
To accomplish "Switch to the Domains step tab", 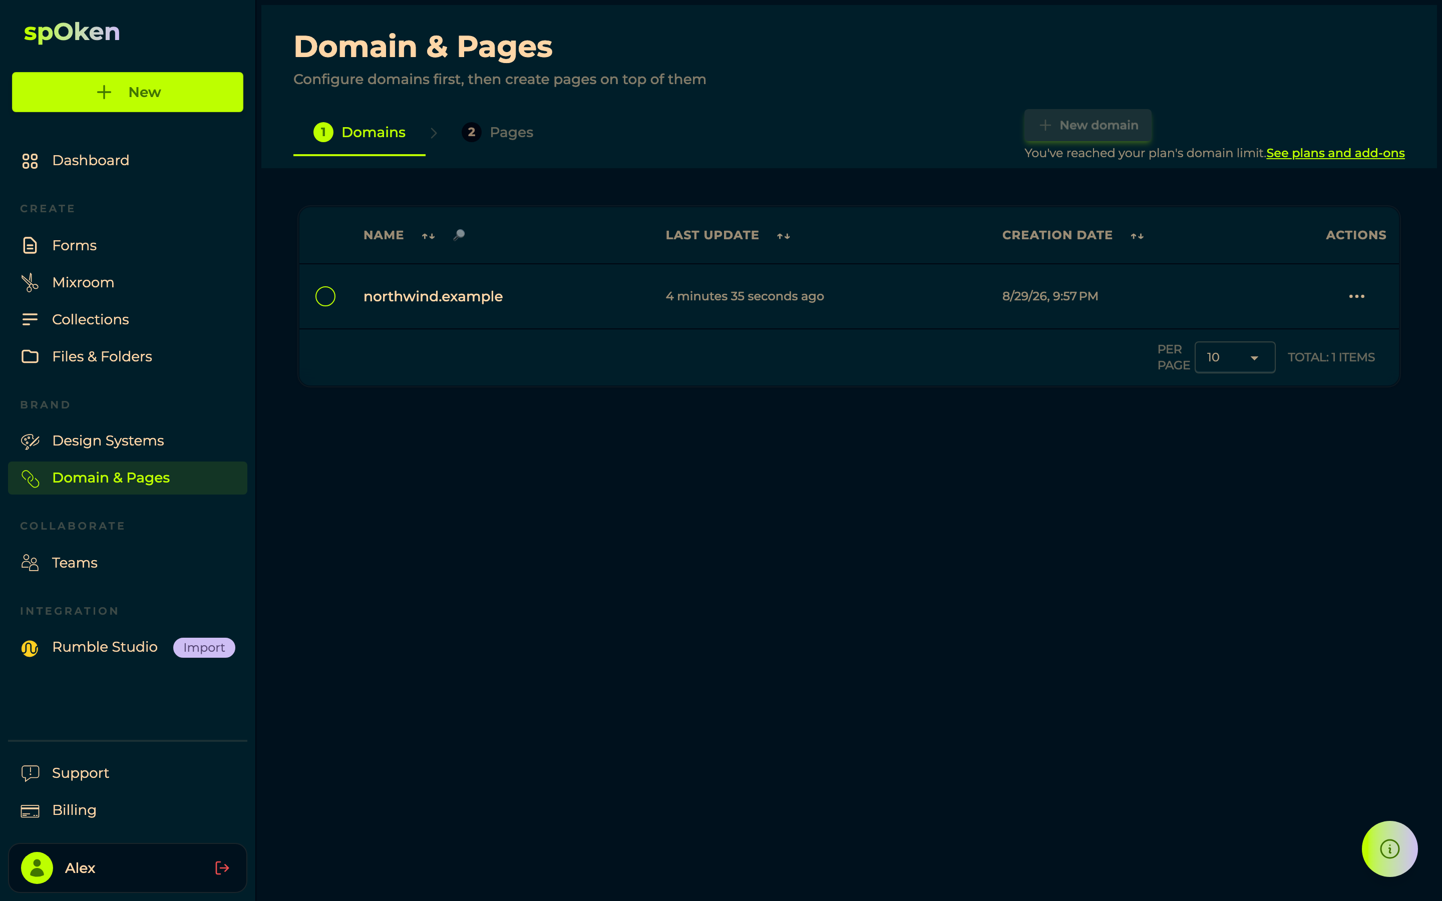I will pyautogui.click(x=359, y=132).
